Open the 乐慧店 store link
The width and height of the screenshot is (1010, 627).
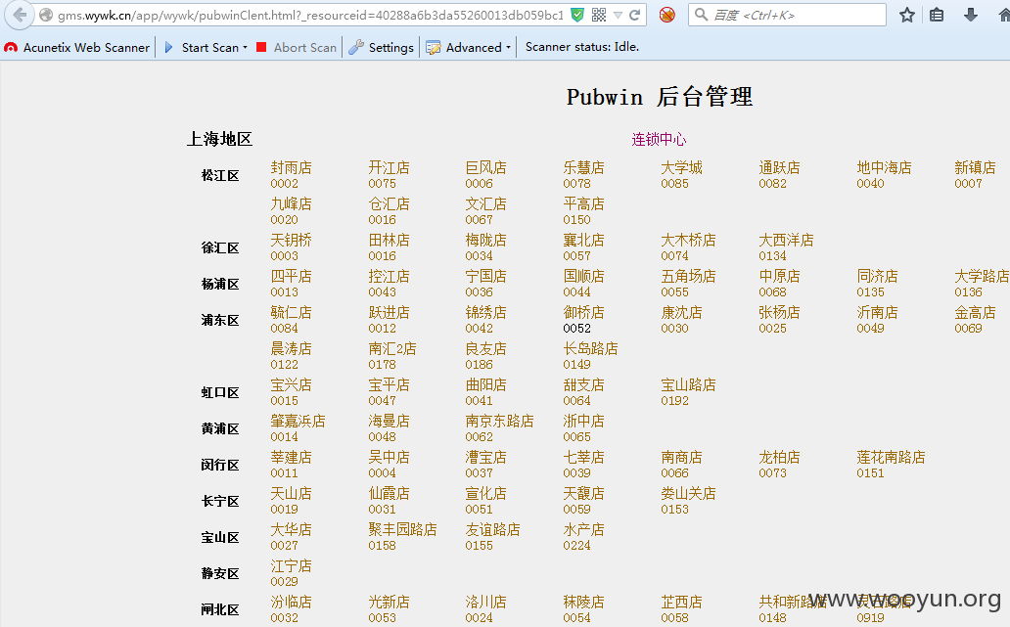583,167
